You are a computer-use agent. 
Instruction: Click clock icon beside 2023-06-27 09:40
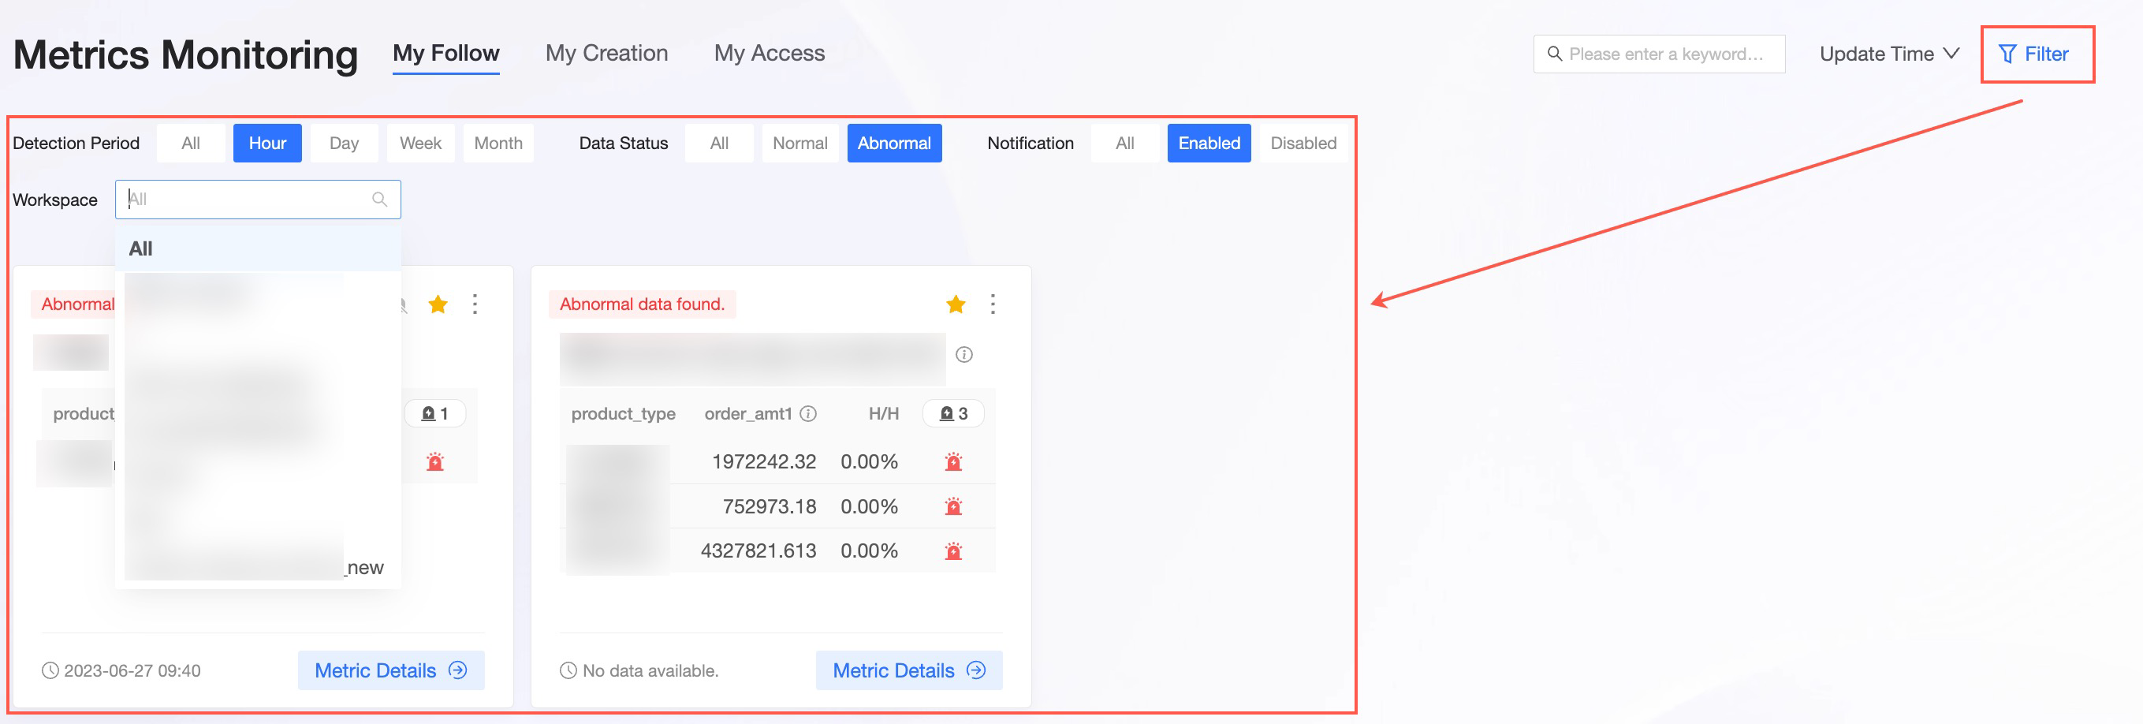tap(50, 670)
